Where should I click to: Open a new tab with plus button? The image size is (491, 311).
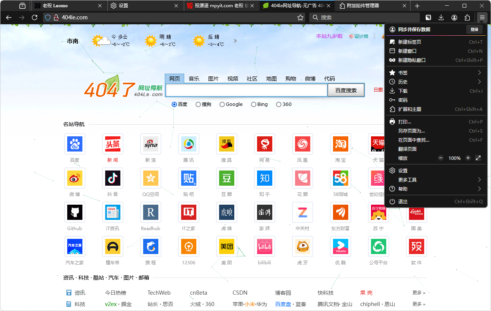tap(417, 6)
